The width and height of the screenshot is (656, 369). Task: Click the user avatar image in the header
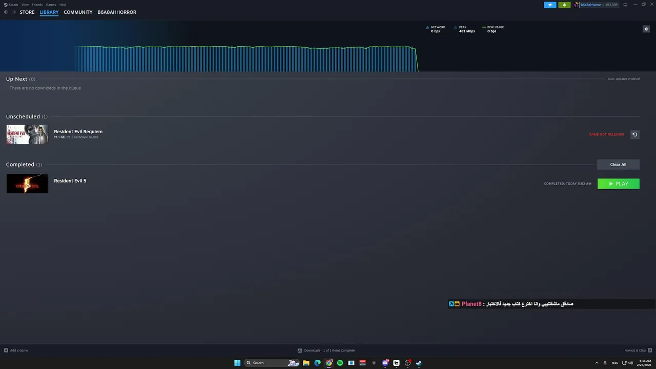(577, 5)
